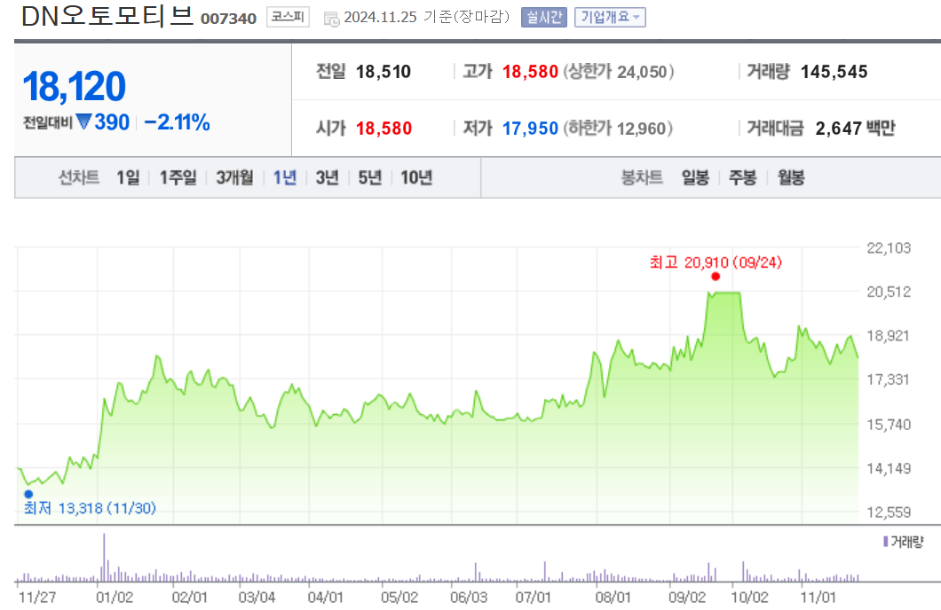
Task: Select the 1일 line chart period
Action: [128, 177]
